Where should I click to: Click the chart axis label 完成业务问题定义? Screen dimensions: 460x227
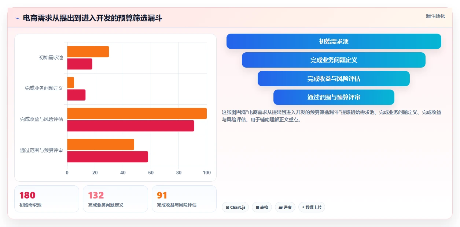coord(44,88)
